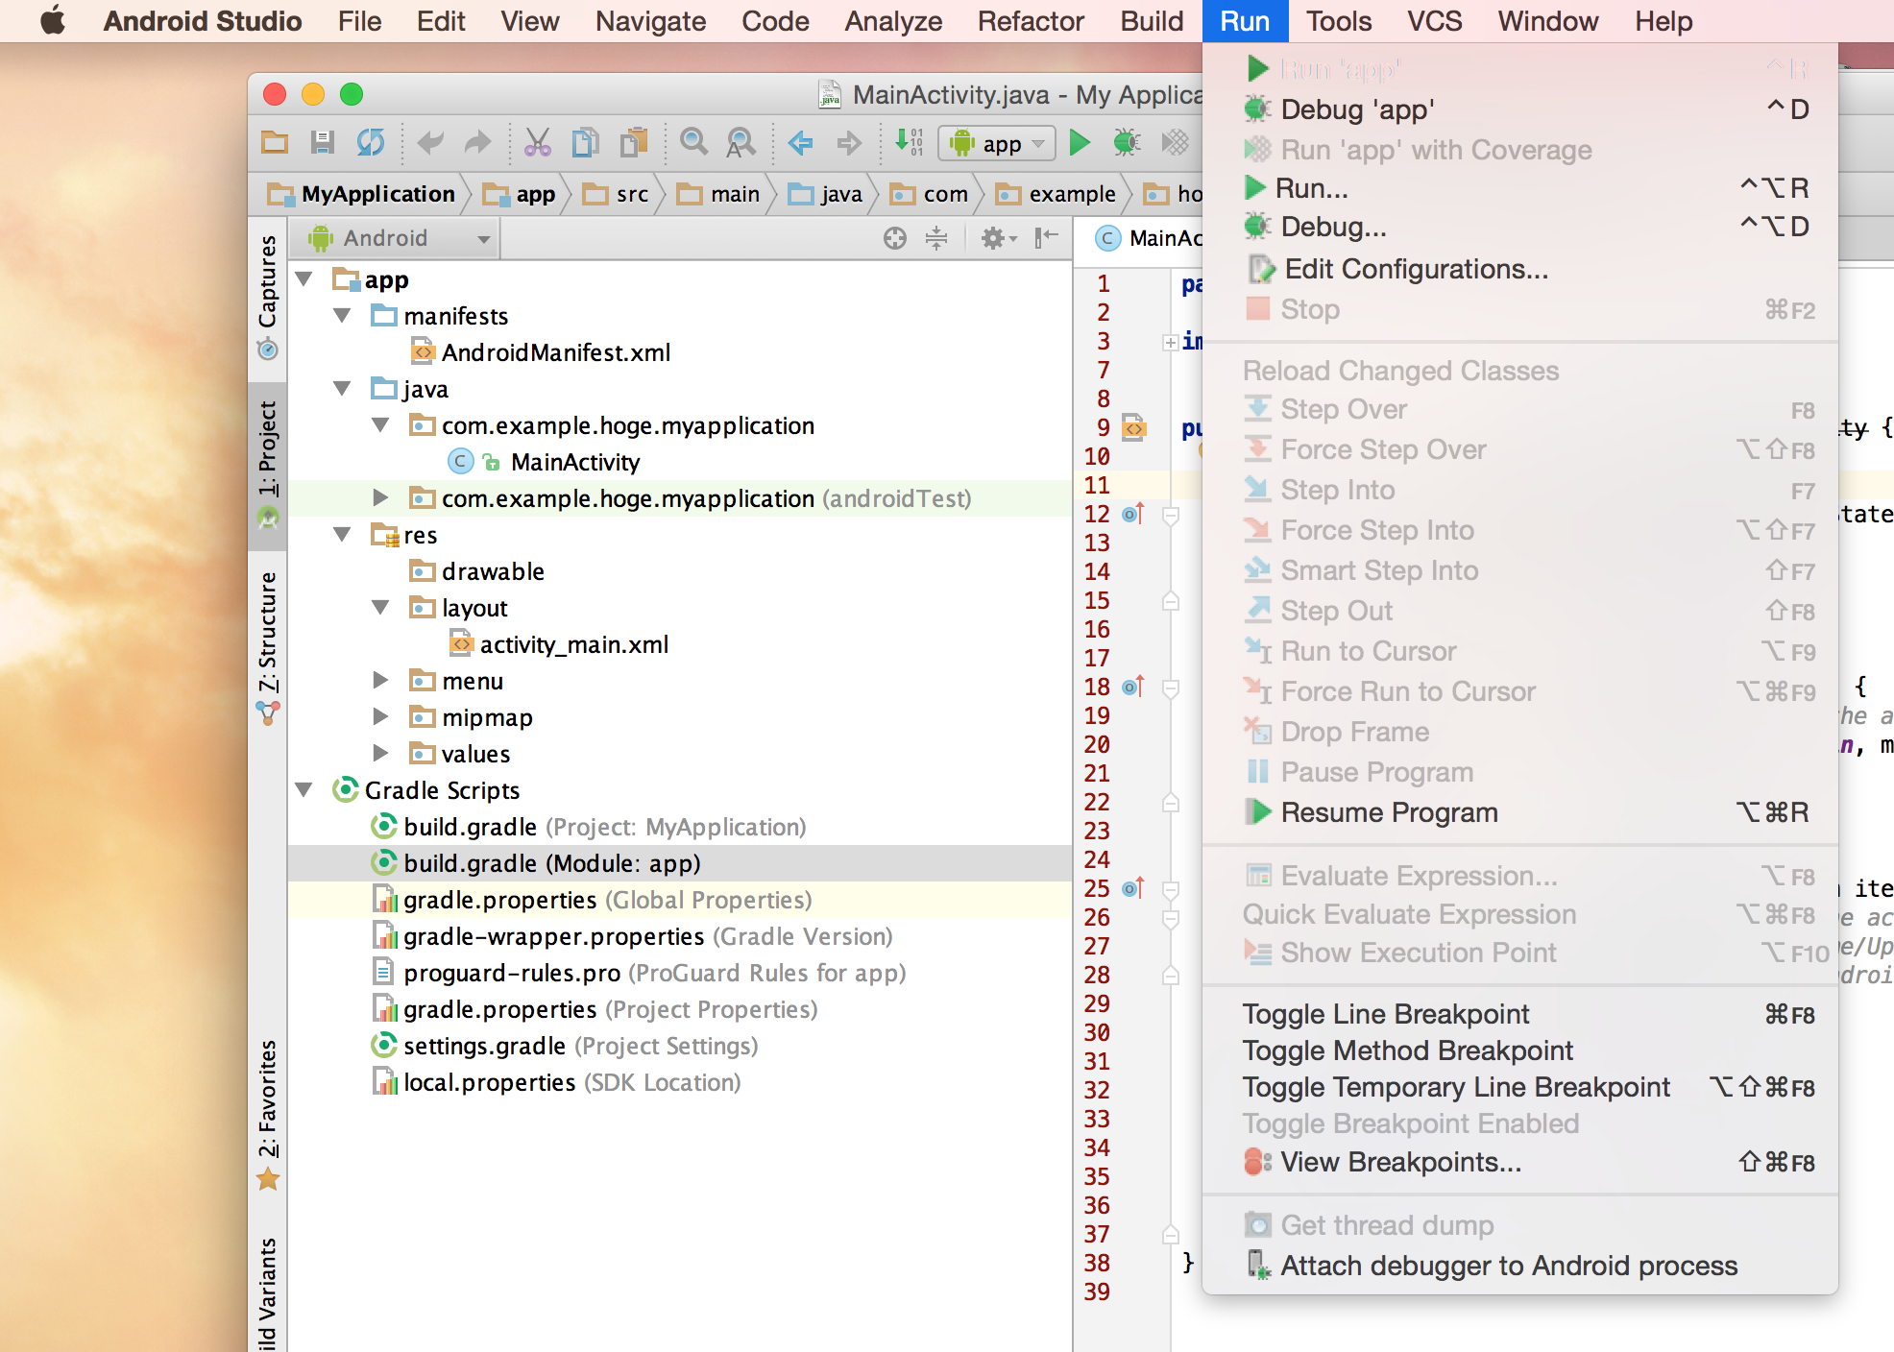Expand the values folder

[x=380, y=754]
